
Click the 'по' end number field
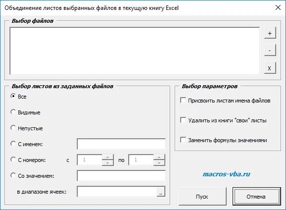coord(141,160)
